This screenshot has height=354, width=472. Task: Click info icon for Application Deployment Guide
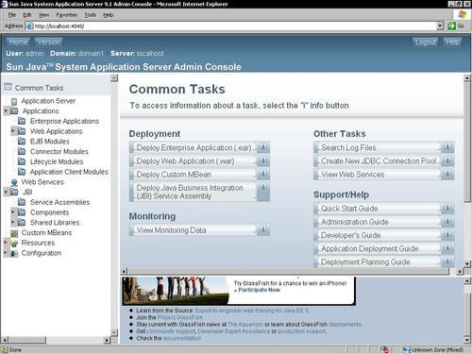pyautogui.click(x=447, y=248)
